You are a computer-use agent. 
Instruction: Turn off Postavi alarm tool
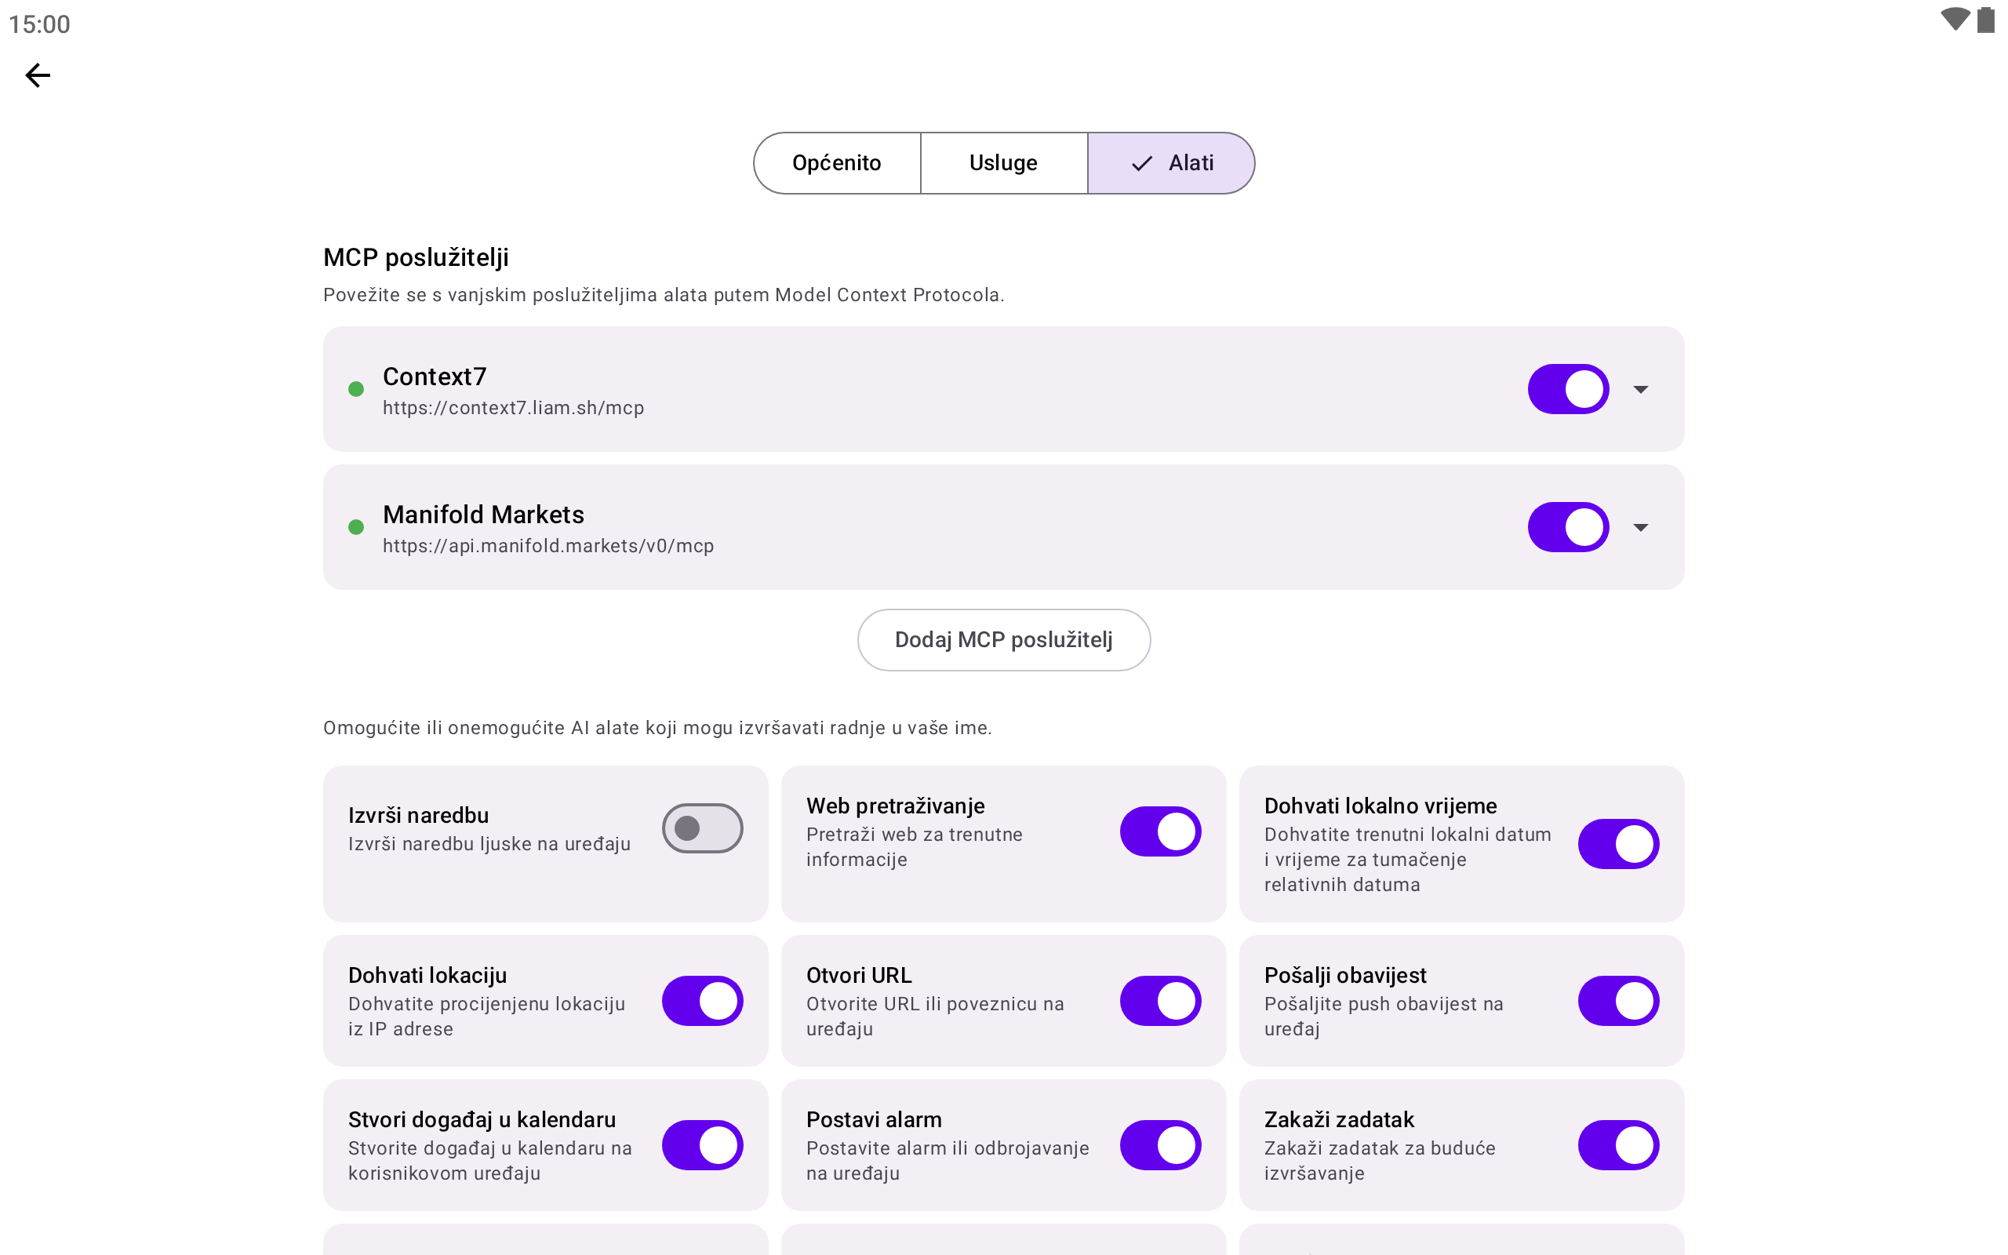click(1160, 1145)
